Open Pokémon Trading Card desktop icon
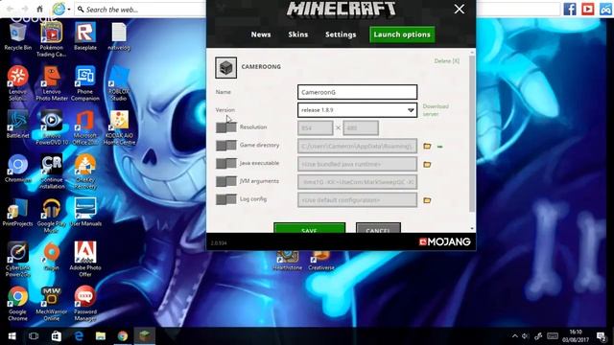 [x=51, y=39]
